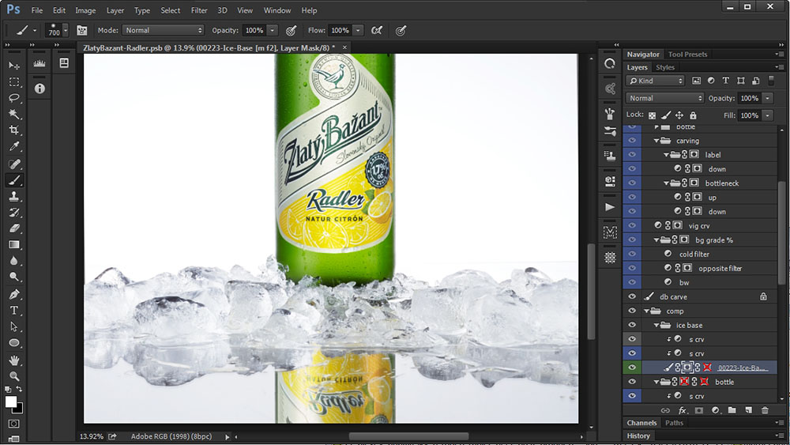790x445 pixels.
Task: Open the layer blend mode Normal dropdown
Action: [664, 98]
